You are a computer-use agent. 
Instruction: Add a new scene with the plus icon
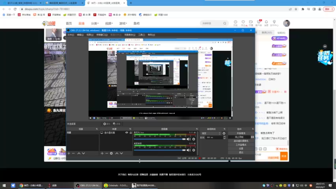point(69,153)
